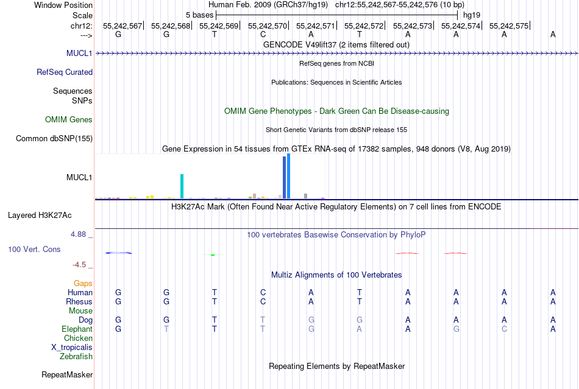This screenshot has height=389, width=579.
Task: Click the OMIM Gene Phenotypes green title
Action: pyautogui.click(x=337, y=111)
